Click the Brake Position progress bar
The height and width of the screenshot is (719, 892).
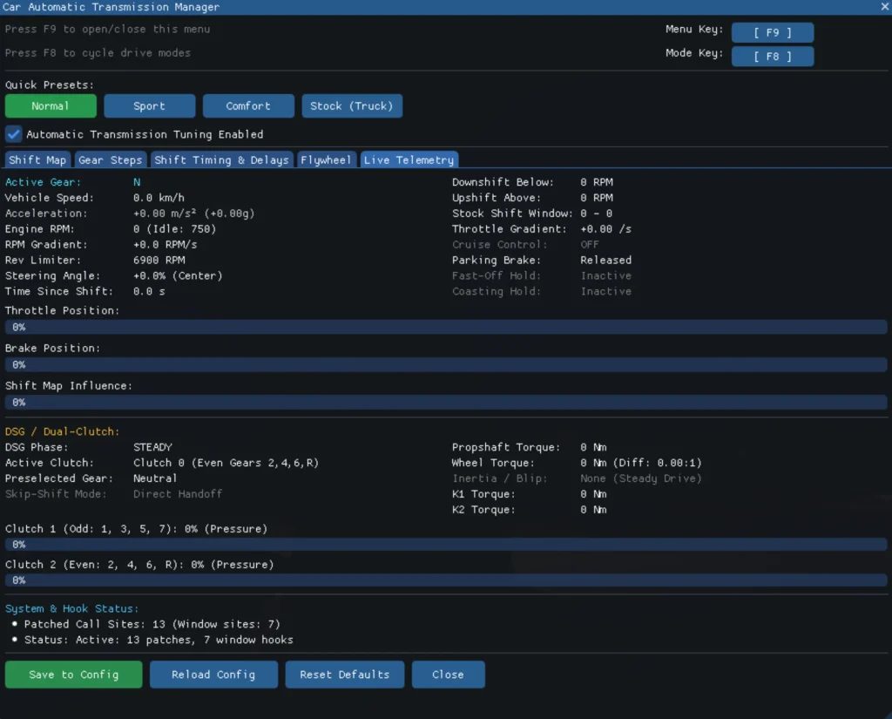coord(446,364)
